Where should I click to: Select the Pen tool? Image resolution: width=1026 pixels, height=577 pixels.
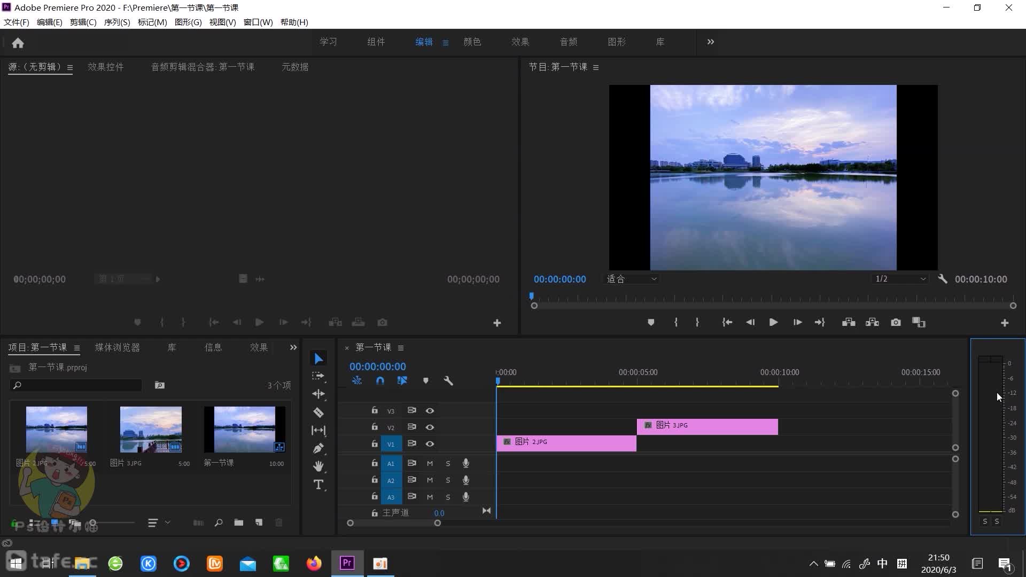[x=318, y=448]
